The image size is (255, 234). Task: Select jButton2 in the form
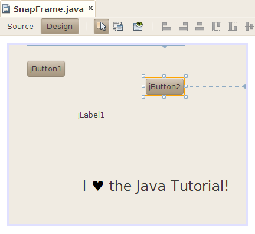pos(165,87)
